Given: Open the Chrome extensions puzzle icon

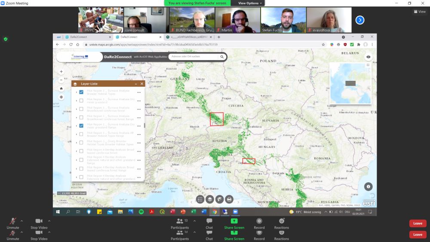Looking at the screenshot, I should 359,44.
